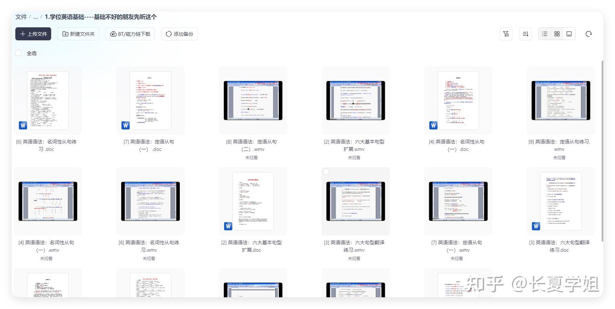Tick checkbox on [3] 六大句型翻译练习.wmv card
This screenshot has height=309, width=615.
coord(326,171)
